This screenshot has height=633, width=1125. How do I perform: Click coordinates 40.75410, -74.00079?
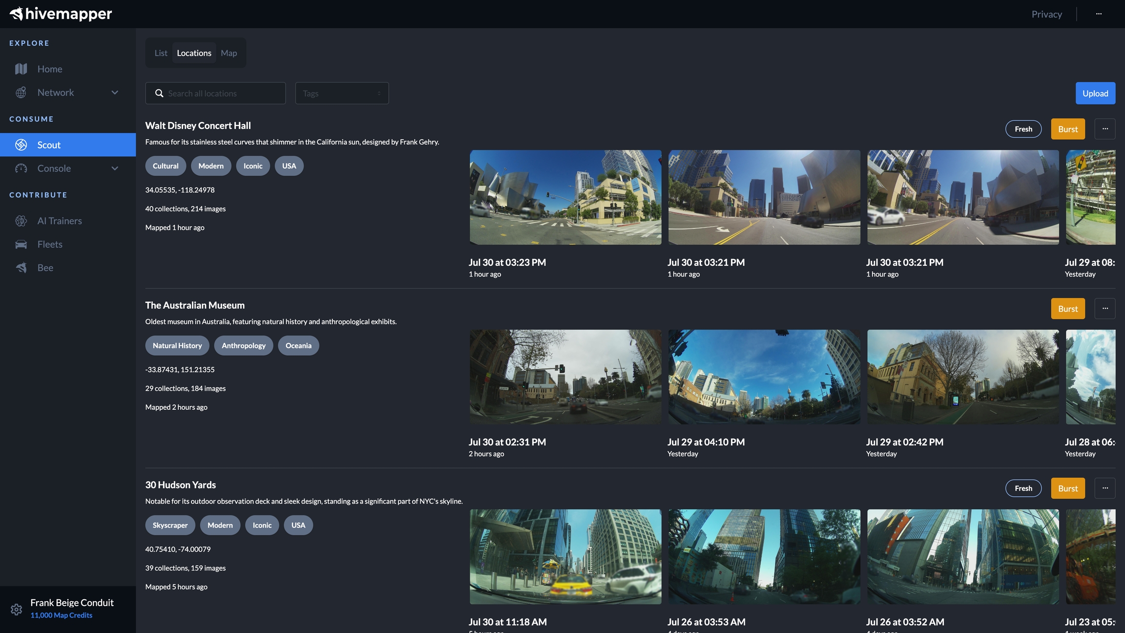tap(178, 549)
